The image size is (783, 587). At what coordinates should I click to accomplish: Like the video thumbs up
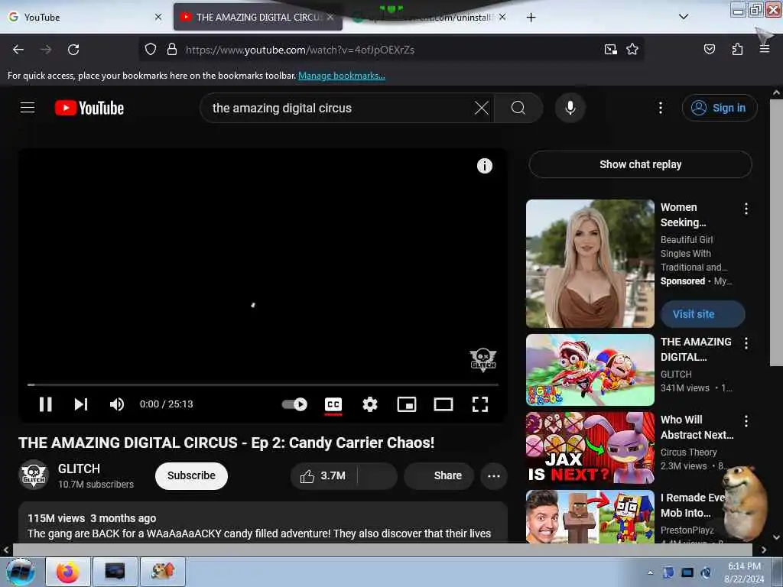coord(323,475)
